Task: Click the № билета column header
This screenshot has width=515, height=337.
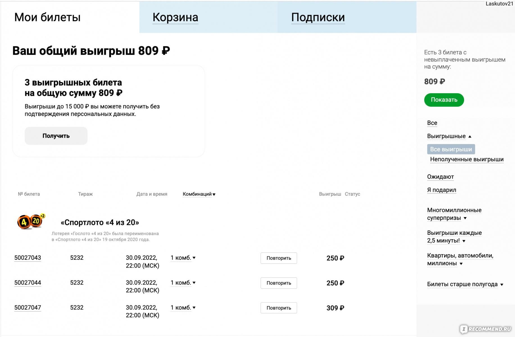Action: point(29,194)
